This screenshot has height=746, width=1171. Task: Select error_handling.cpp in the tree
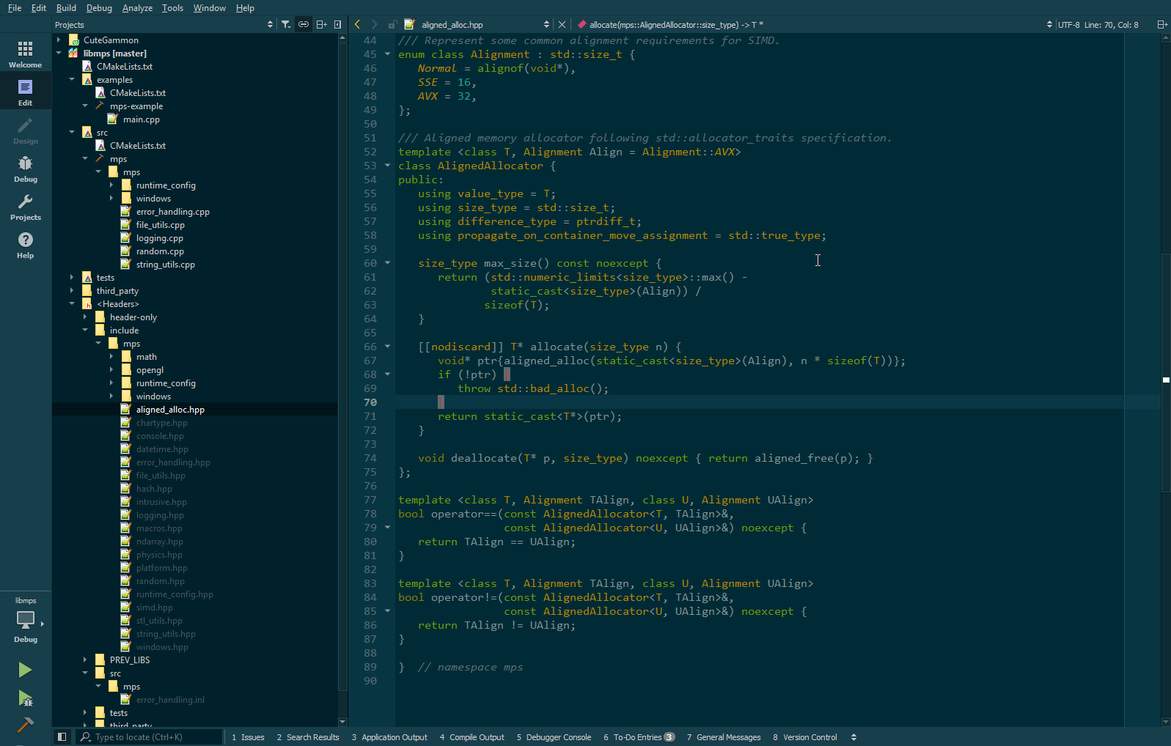[x=172, y=212]
